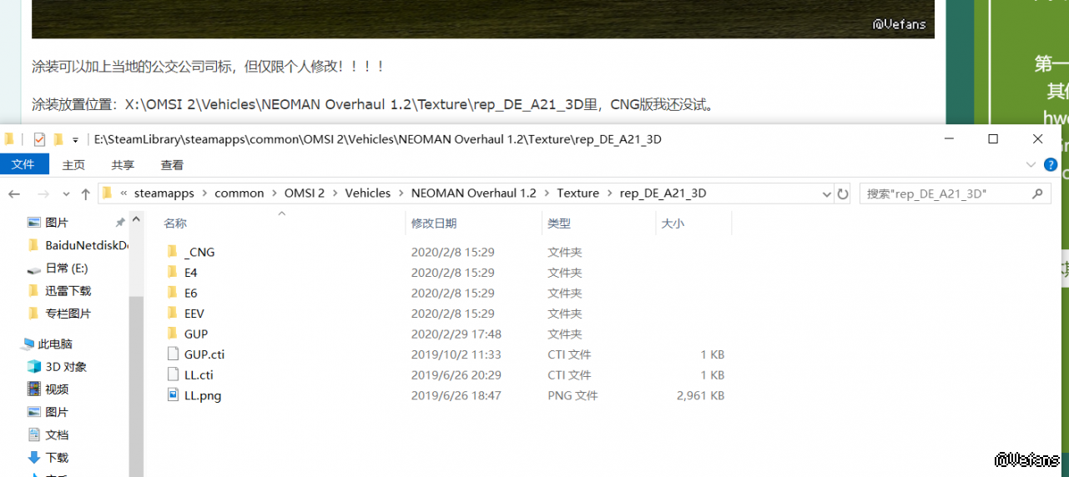1069x477 pixels.
Task: Open 迅雷下载 folder in sidebar
Action: tap(68, 291)
